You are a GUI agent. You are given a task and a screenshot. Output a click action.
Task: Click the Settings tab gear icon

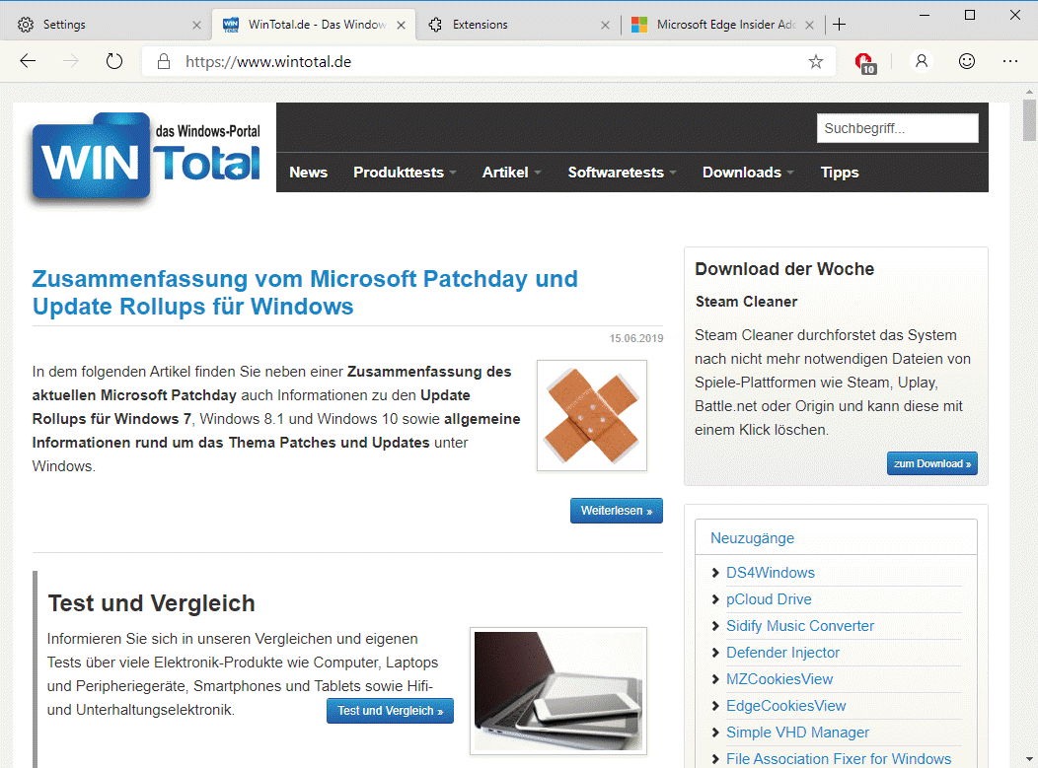(x=25, y=25)
